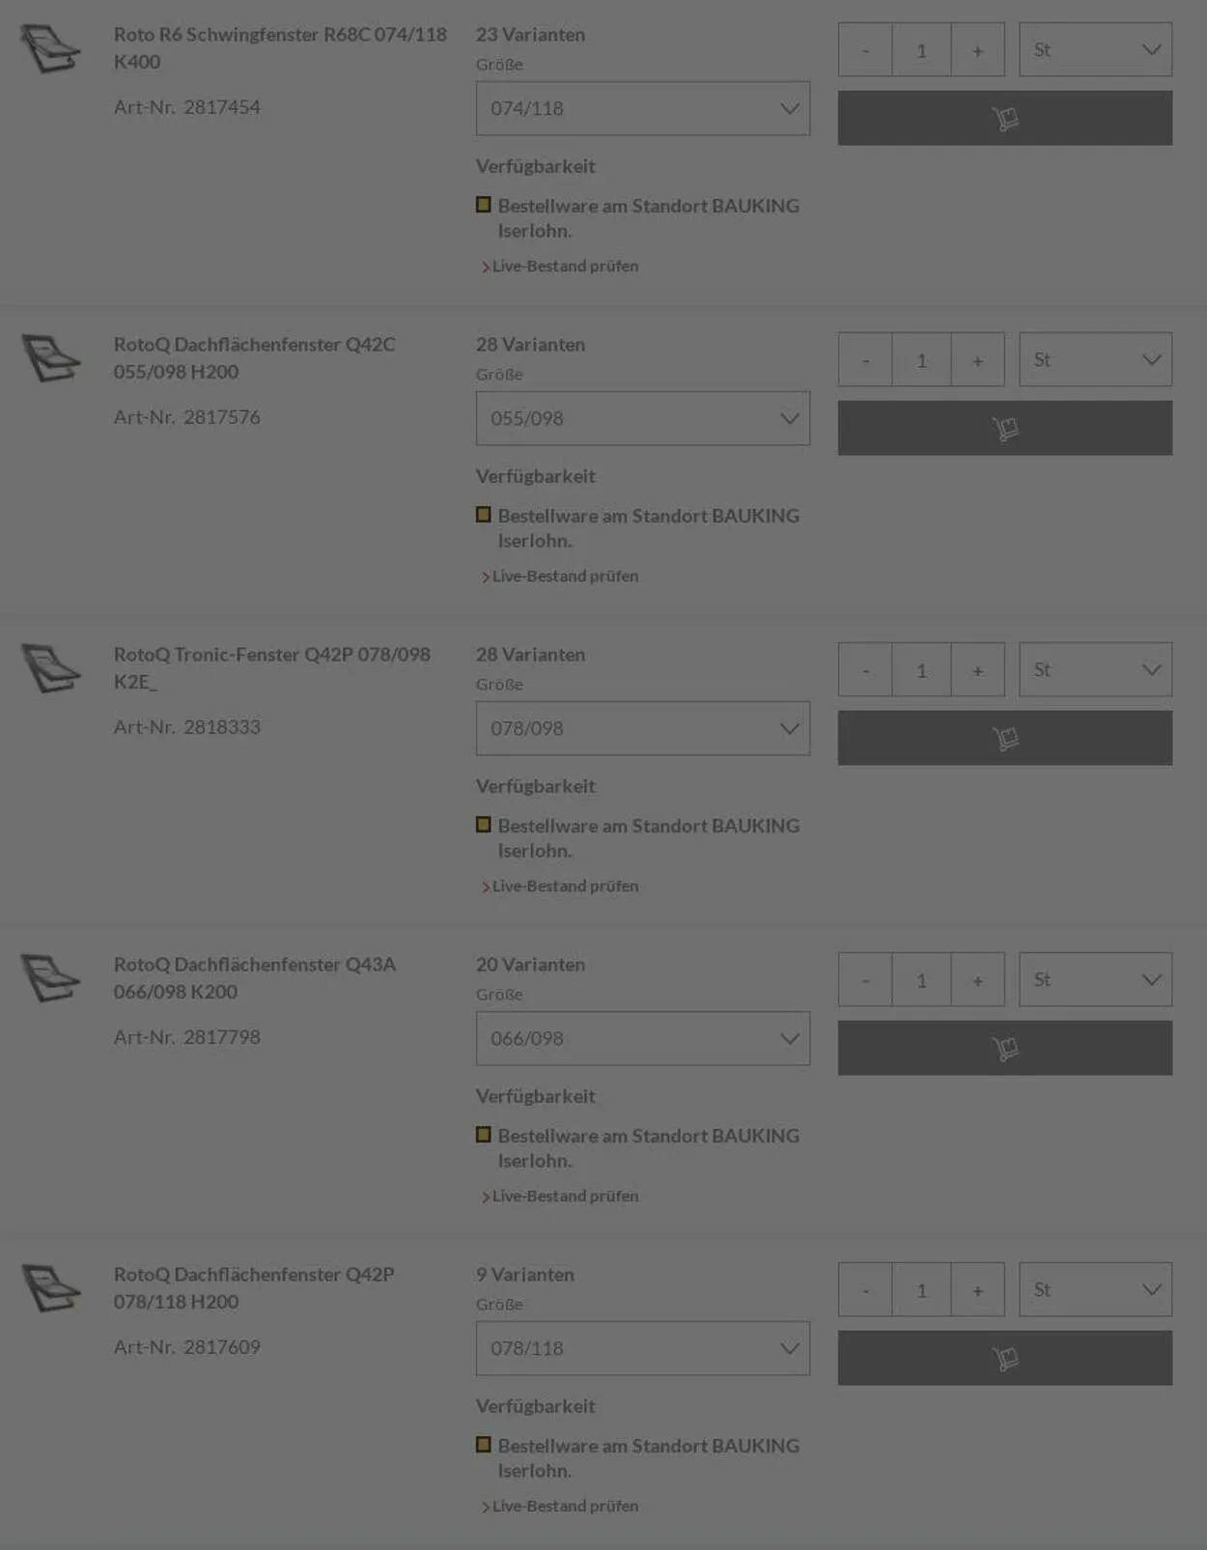Image resolution: width=1207 pixels, height=1550 pixels.
Task: Click quantity field of RotoQ Tronic-Fenster
Action: [921, 670]
